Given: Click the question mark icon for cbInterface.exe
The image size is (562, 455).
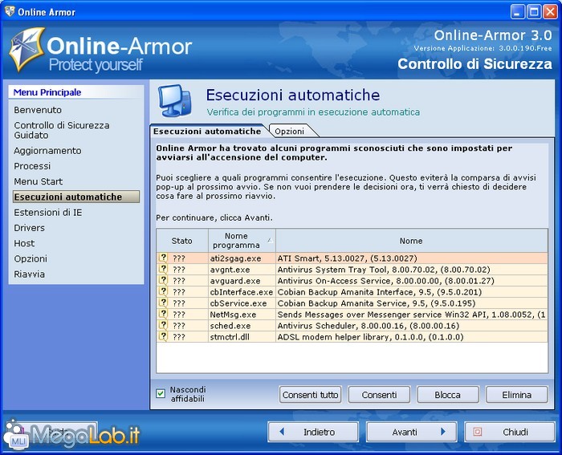Looking at the screenshot, I should [x=163, y=291].
